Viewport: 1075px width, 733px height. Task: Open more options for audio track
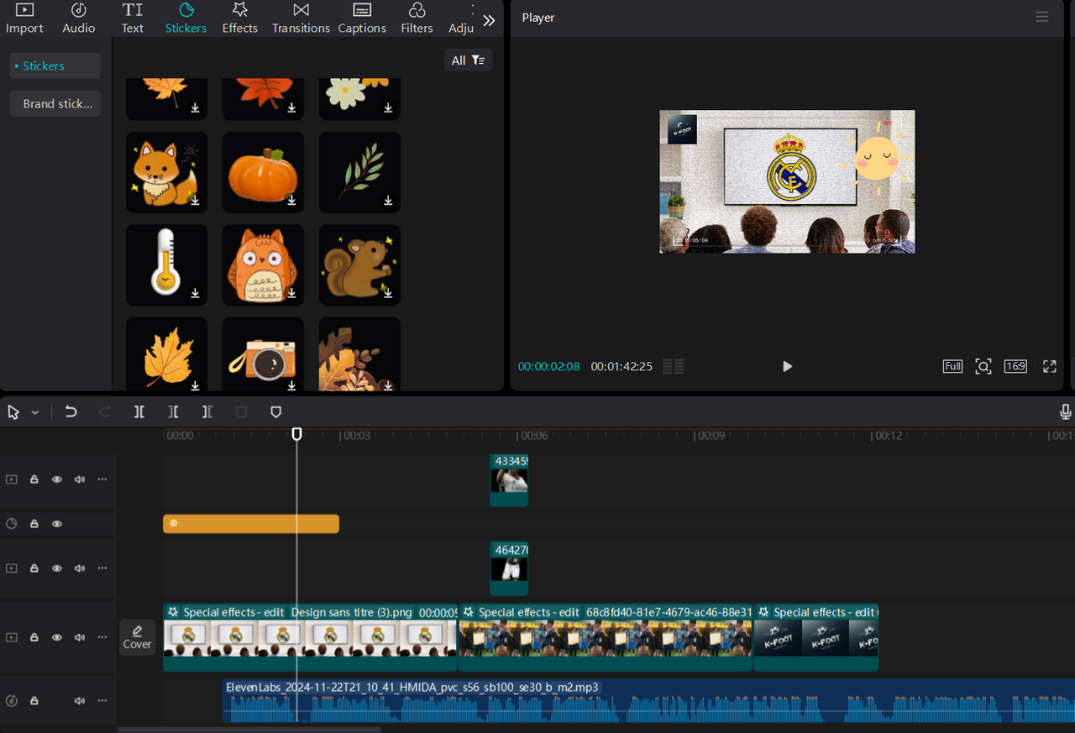point(102,700)
